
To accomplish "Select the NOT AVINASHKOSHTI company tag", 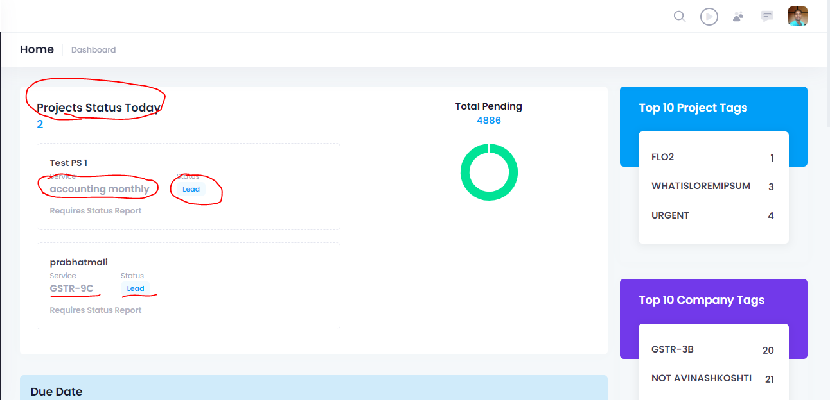I will click(x=702, y=378).
